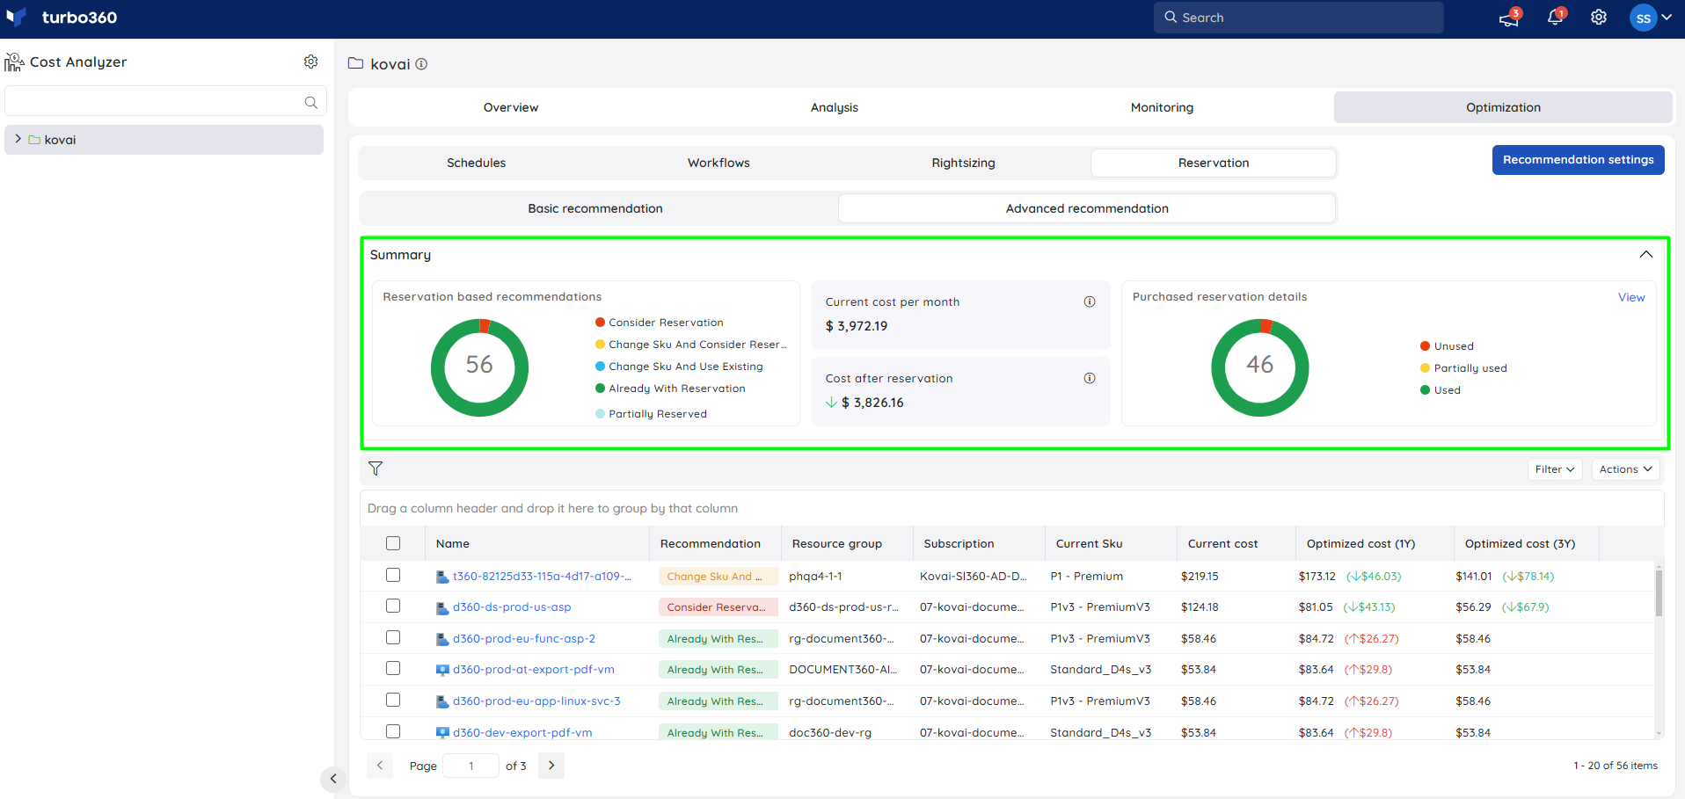Check the d360-dev-export-pdf-vm row checkbox
The image size is (1685, 799).
(393, 731)
